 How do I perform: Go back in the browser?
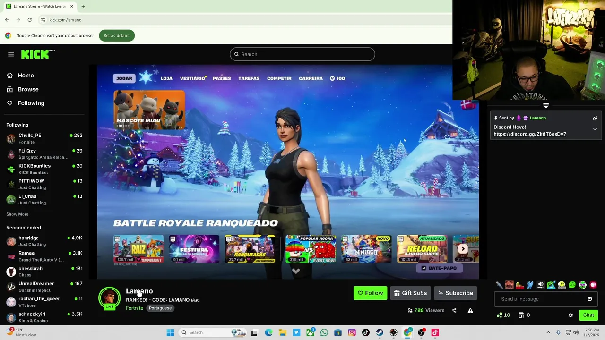7,20
